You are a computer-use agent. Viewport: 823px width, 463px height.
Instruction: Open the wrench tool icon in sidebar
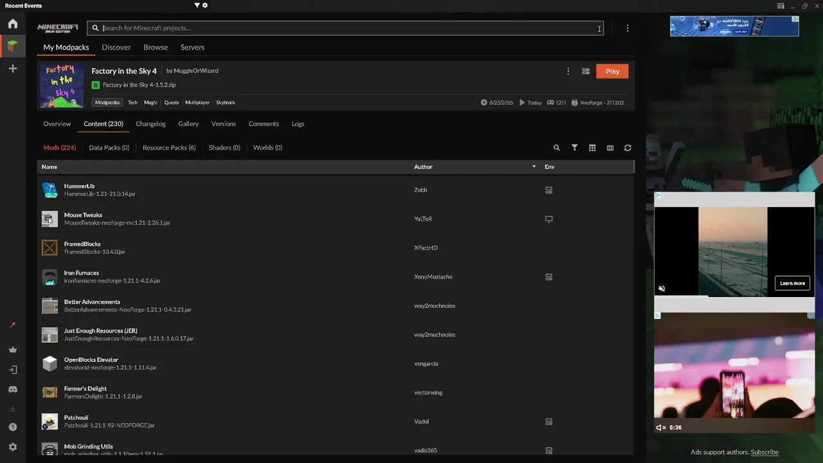13,325
